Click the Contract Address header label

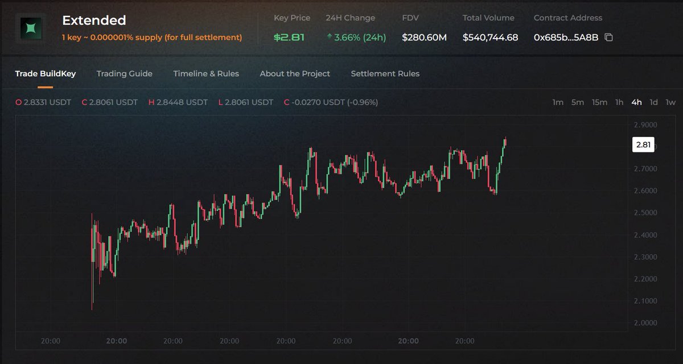click(x=568, y=18)
